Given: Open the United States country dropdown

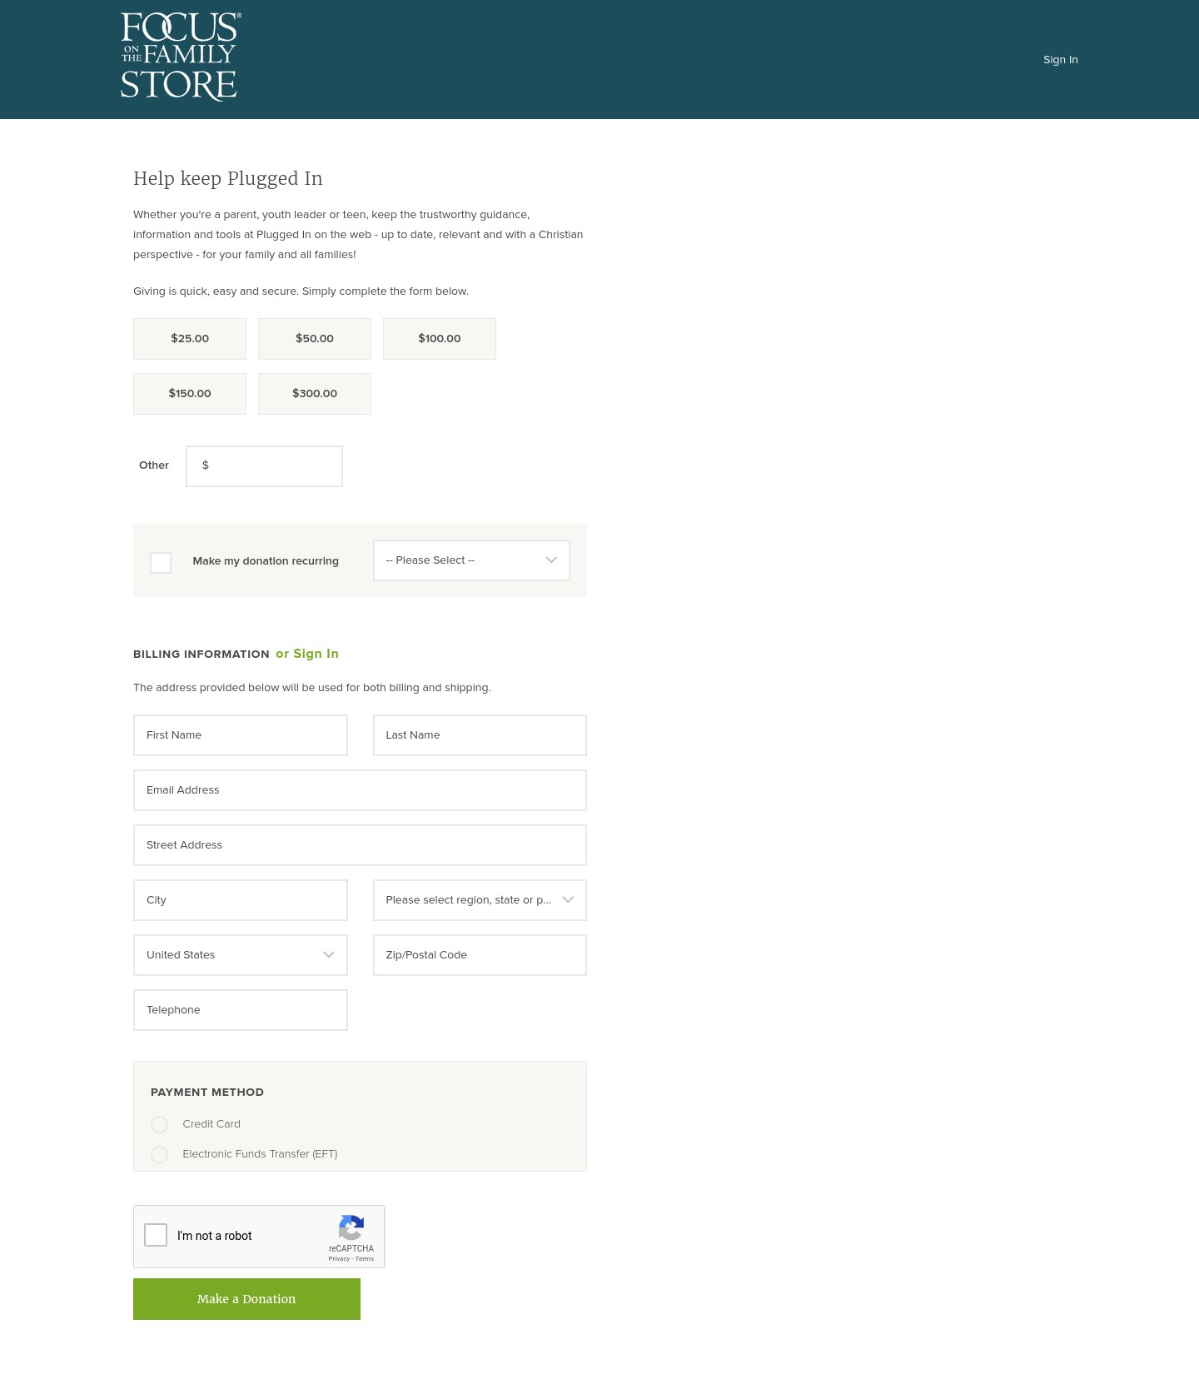Looking at the screenshot, I should tap(241, 955).
